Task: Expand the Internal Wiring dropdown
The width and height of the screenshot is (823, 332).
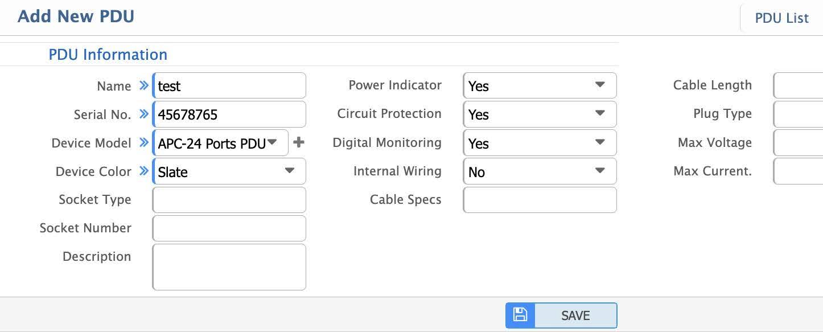Action: pos(540,171)
